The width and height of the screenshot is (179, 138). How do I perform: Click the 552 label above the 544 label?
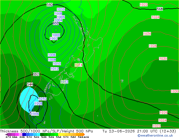point(36,74)
